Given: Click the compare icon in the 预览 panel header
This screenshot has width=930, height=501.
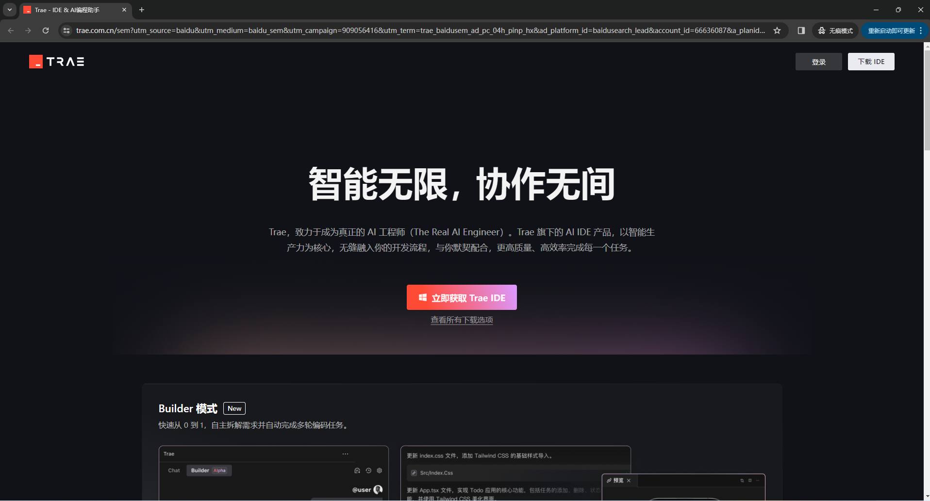Looking at the screenshot, I should [x=742, y=481].
